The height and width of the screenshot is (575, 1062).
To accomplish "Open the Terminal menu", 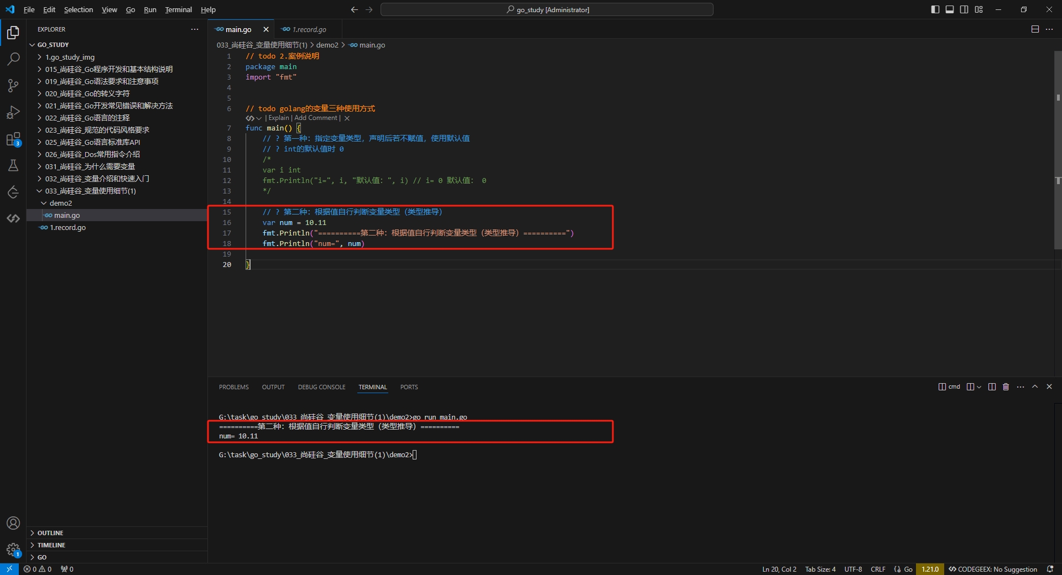I will (x=178, y=9).
